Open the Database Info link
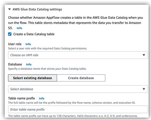 pyautogui.click(x=29, y=64)
